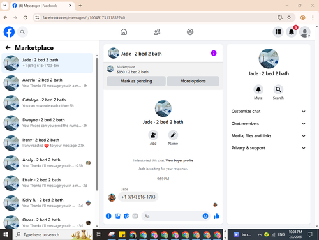319x240 pixels.
Task: Open Irany - 2 bed 2 bath conversation
Action: tap(47, 143)
